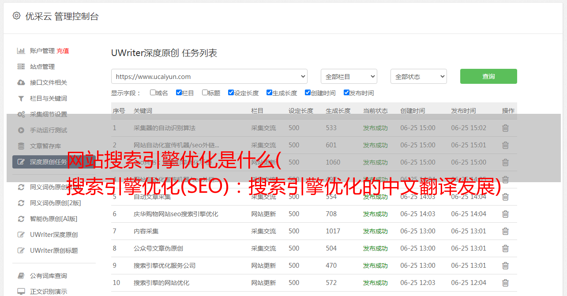Click the funnel icon for 栏目与关键词
This screenshot has width=567, height=296.
[x=21, y=98]
